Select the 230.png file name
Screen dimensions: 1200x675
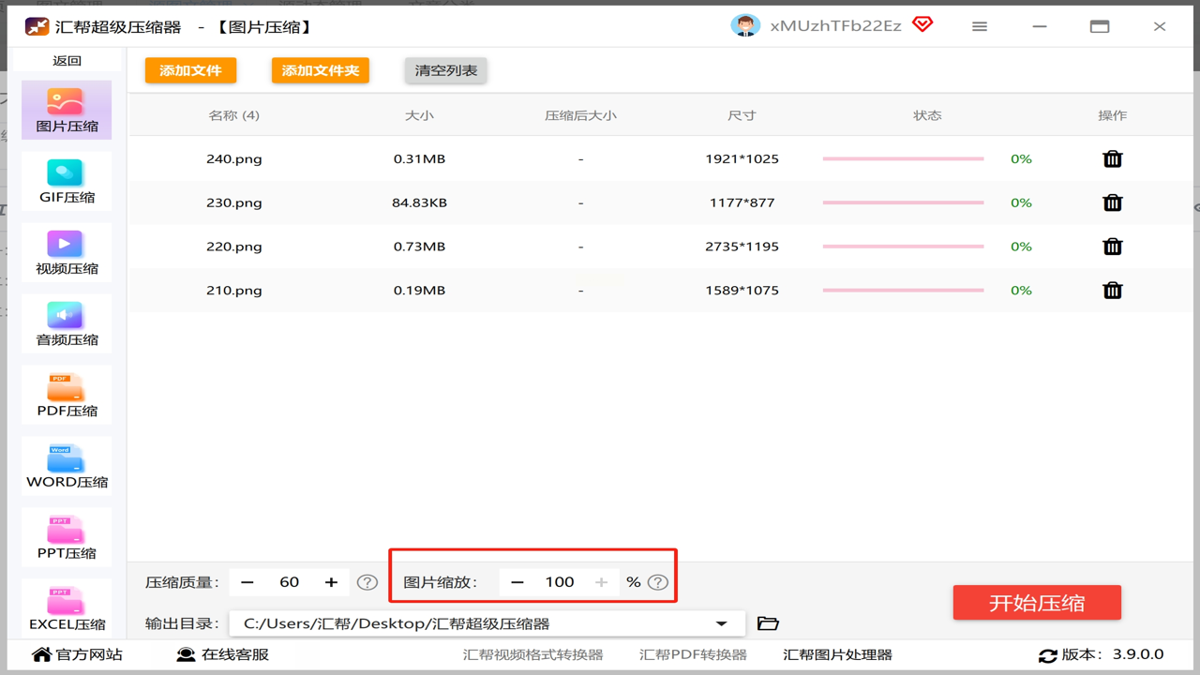(234, 202)
